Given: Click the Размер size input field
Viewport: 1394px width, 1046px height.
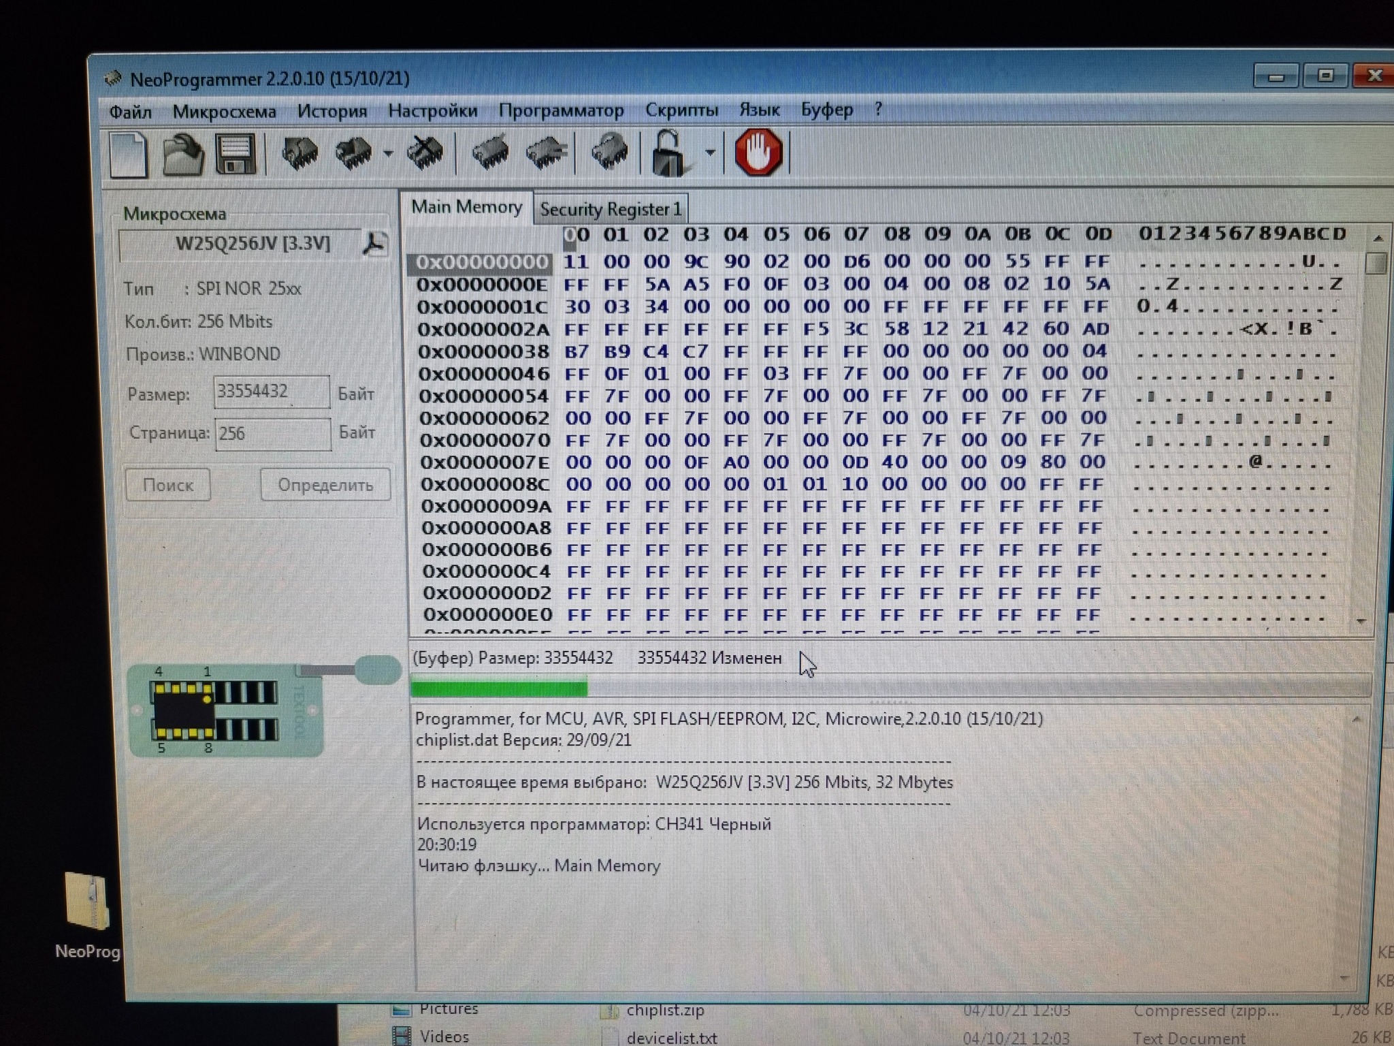Looking at the screenshot, I should [272, 392].
